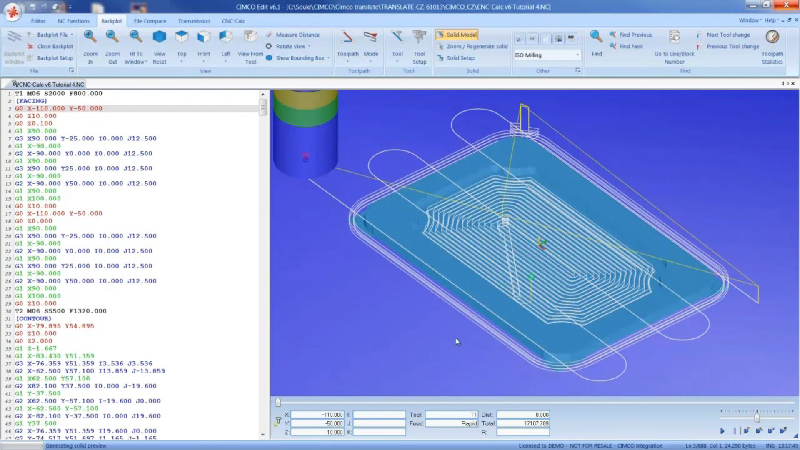Start backplot simulation with play button
The height and width of the screenshot is (450, 800).
722,431
